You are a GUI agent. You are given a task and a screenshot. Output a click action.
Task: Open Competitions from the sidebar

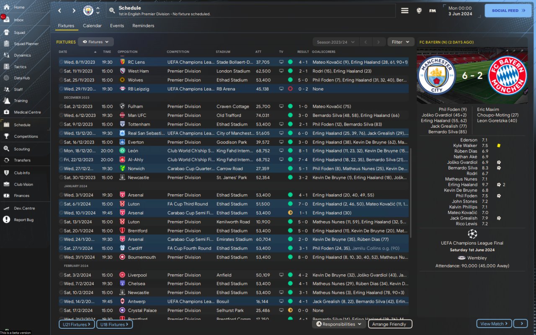26,136
